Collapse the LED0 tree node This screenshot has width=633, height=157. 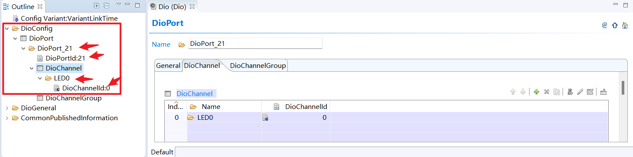(40, 78)
